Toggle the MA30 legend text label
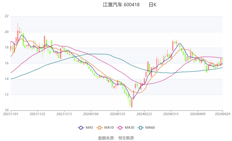Screen dimensions: 232x141 pyautogui.click(x=129, y=127)
